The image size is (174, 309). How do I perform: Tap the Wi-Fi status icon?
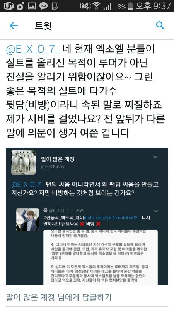click(x=96, y=6)
